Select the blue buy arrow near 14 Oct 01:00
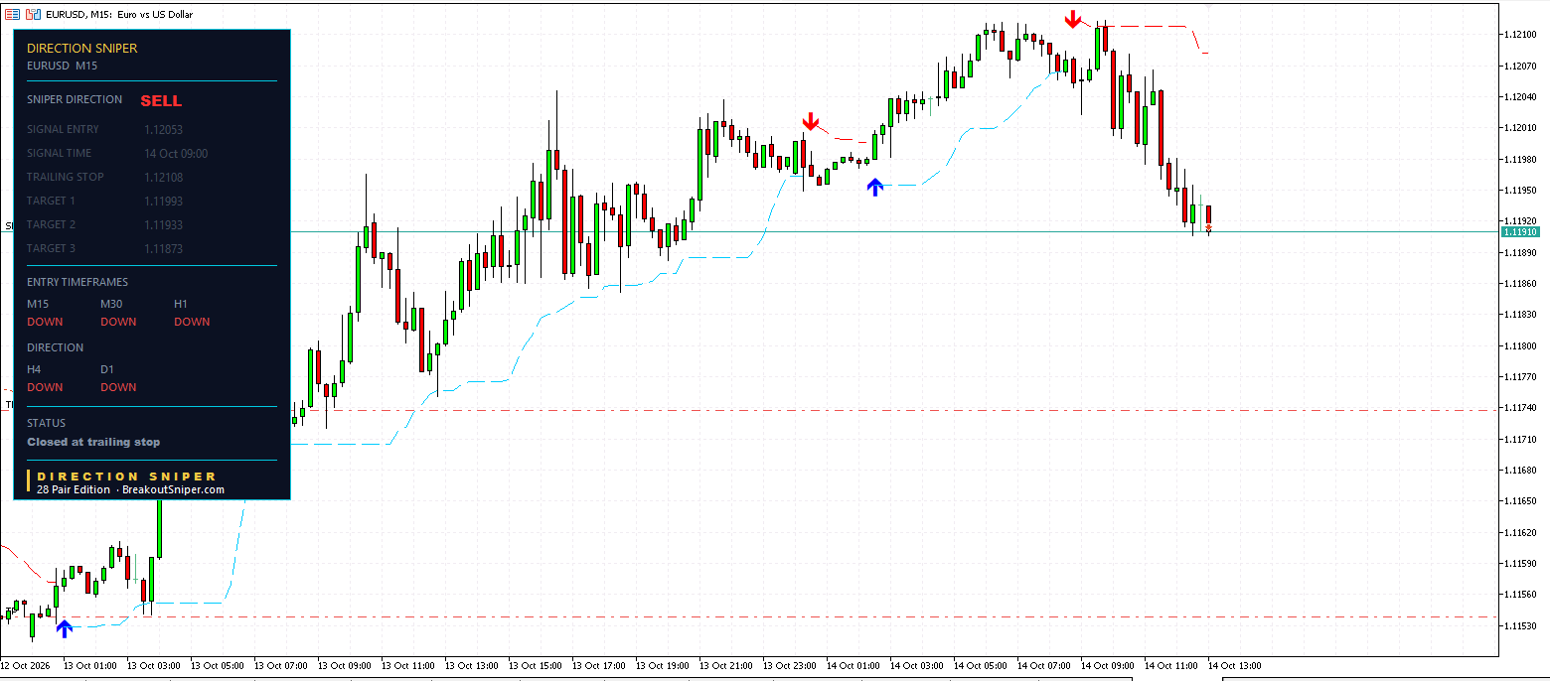Viewport: 1550px width, 681px height. 874,186
